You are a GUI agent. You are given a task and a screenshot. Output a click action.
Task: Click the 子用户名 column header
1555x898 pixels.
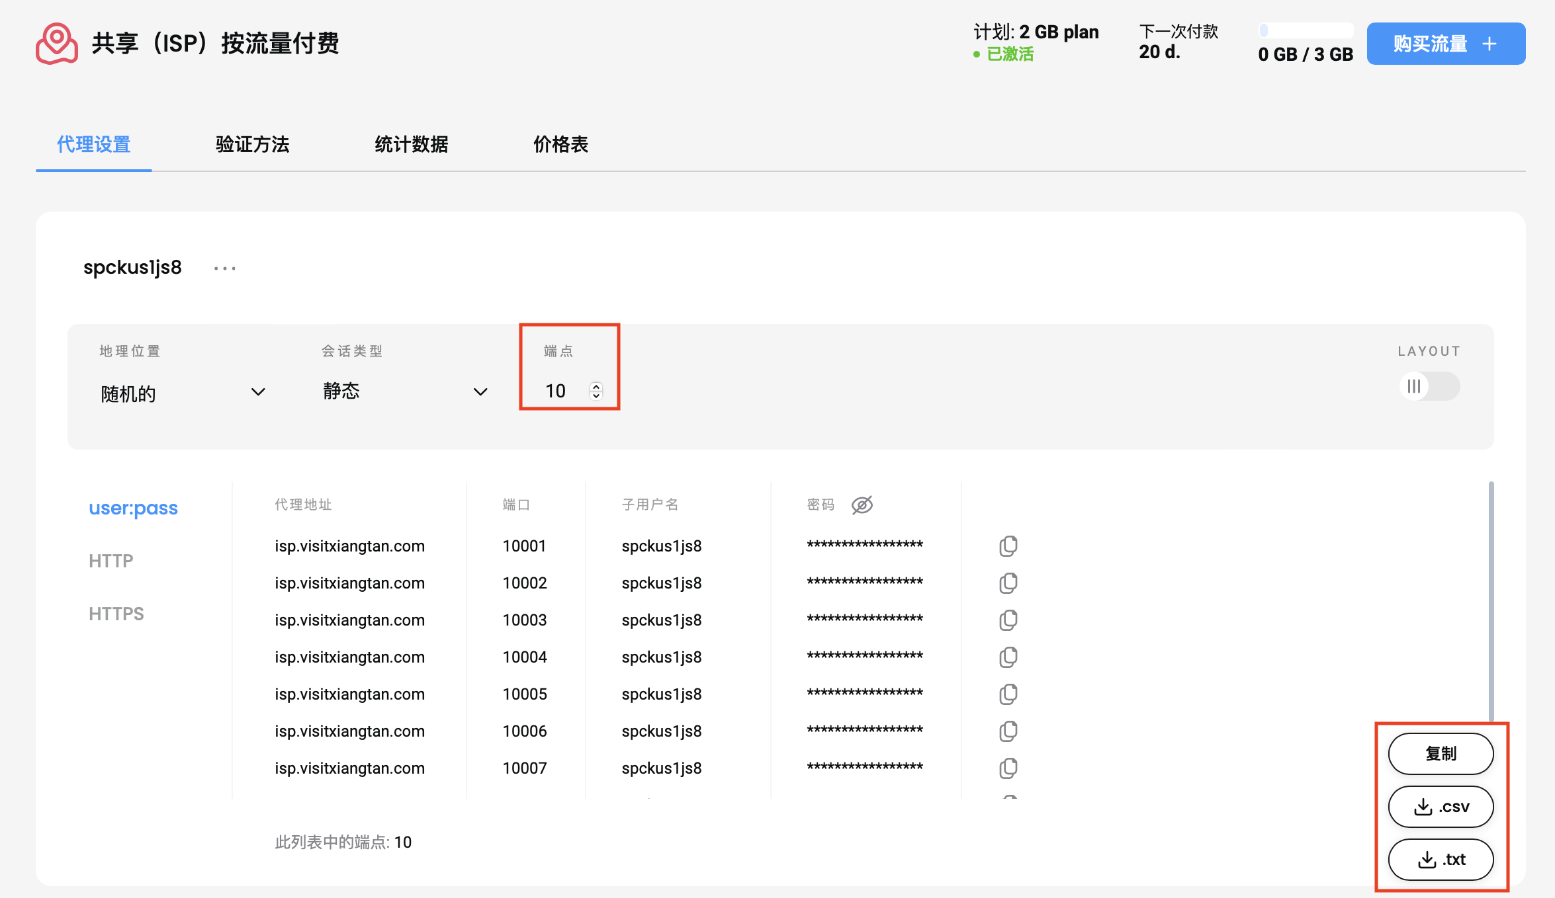(650, 505)
